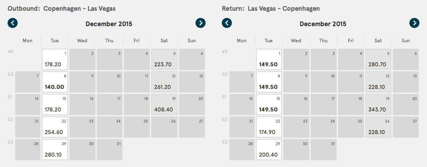This screenshot has width=427, height=167.
Task: Pick outbound December 22 fare 254.60
Action: (x=55, y=127)
